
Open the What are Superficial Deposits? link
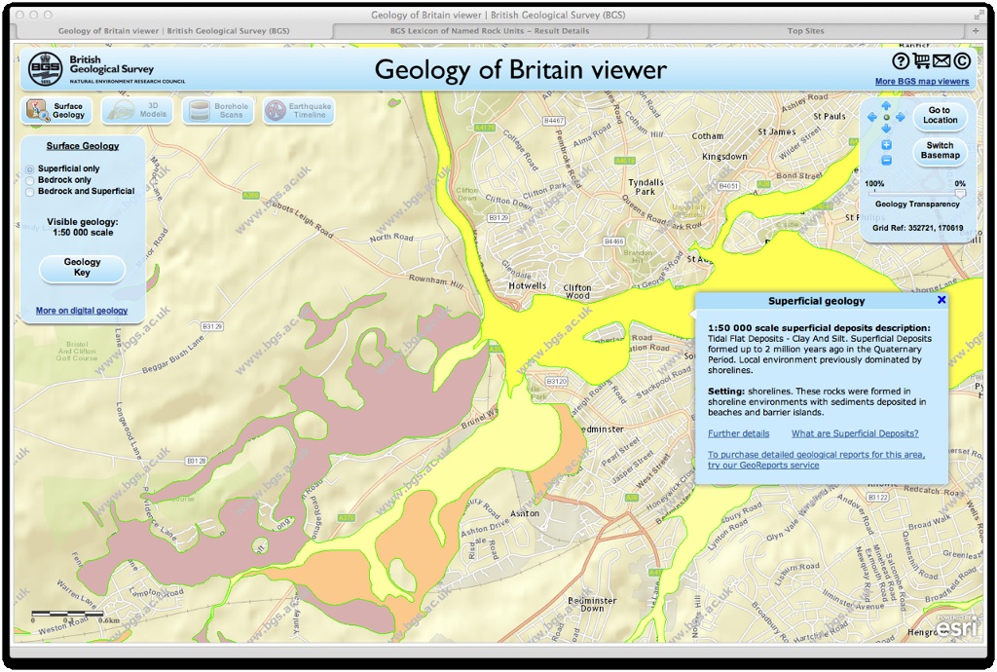click(855, 433)
